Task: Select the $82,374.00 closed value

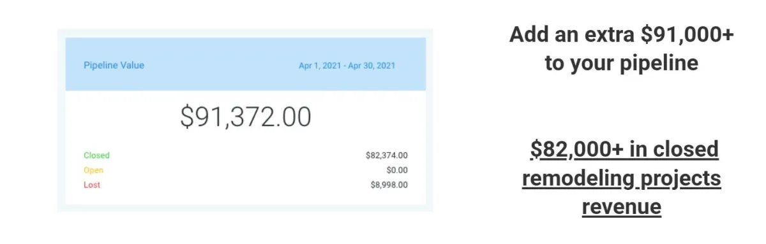Action: (387, 155)
